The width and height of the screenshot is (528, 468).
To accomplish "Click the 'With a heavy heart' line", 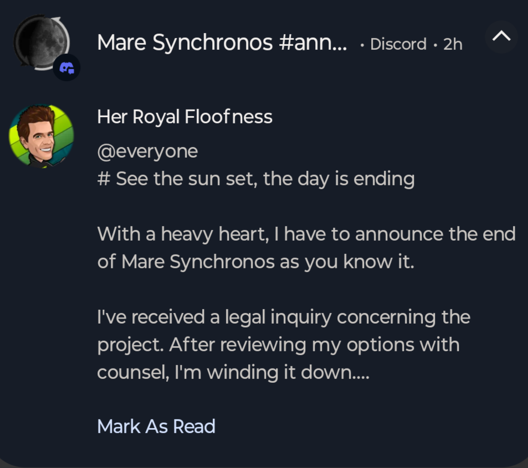I will 306,234.
